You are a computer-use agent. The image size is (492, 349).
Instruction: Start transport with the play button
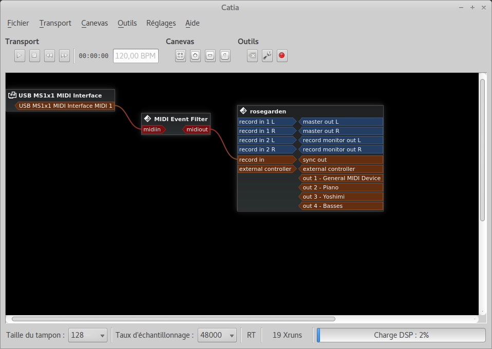(x=20, y=55)
